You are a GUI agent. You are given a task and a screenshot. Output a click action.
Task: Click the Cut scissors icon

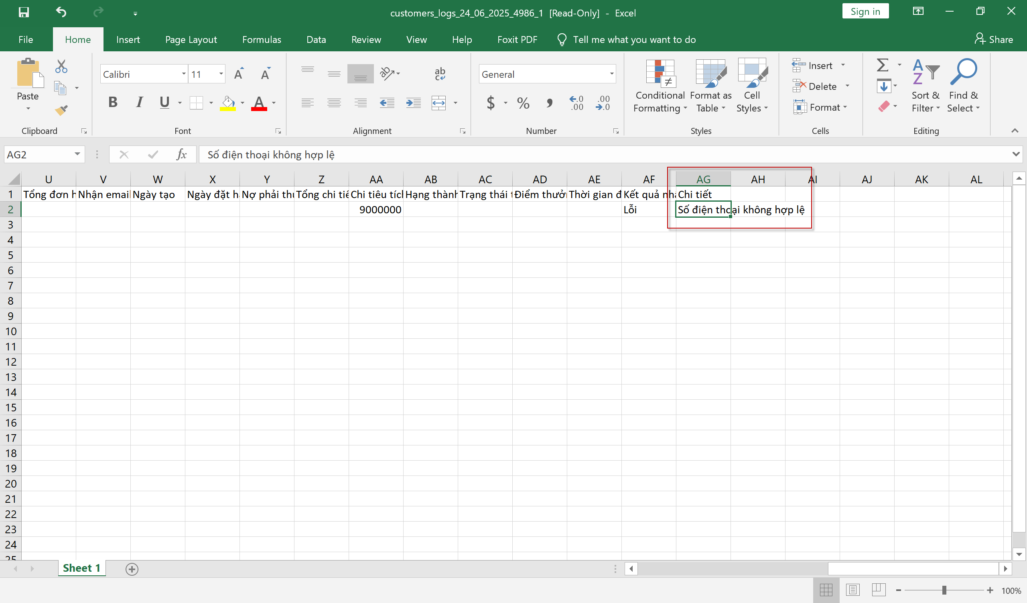61,66
